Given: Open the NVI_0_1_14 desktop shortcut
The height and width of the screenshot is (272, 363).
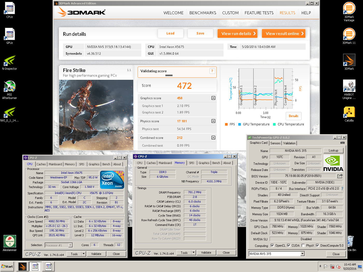Looking at the screenshot, I should pyautogui.click(x=10, y=114).
